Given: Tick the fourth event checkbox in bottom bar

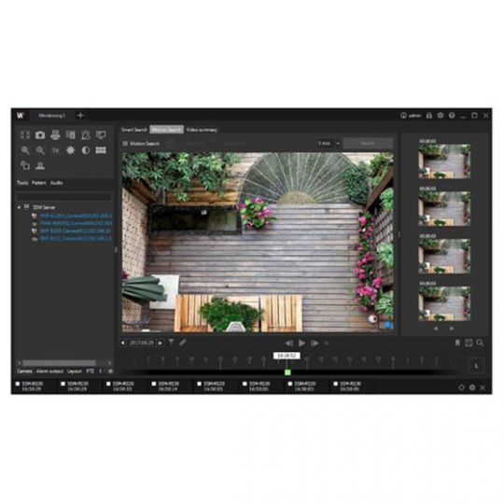Looking at the screenshot, I should pyautogui.click(x=154, y=384).
